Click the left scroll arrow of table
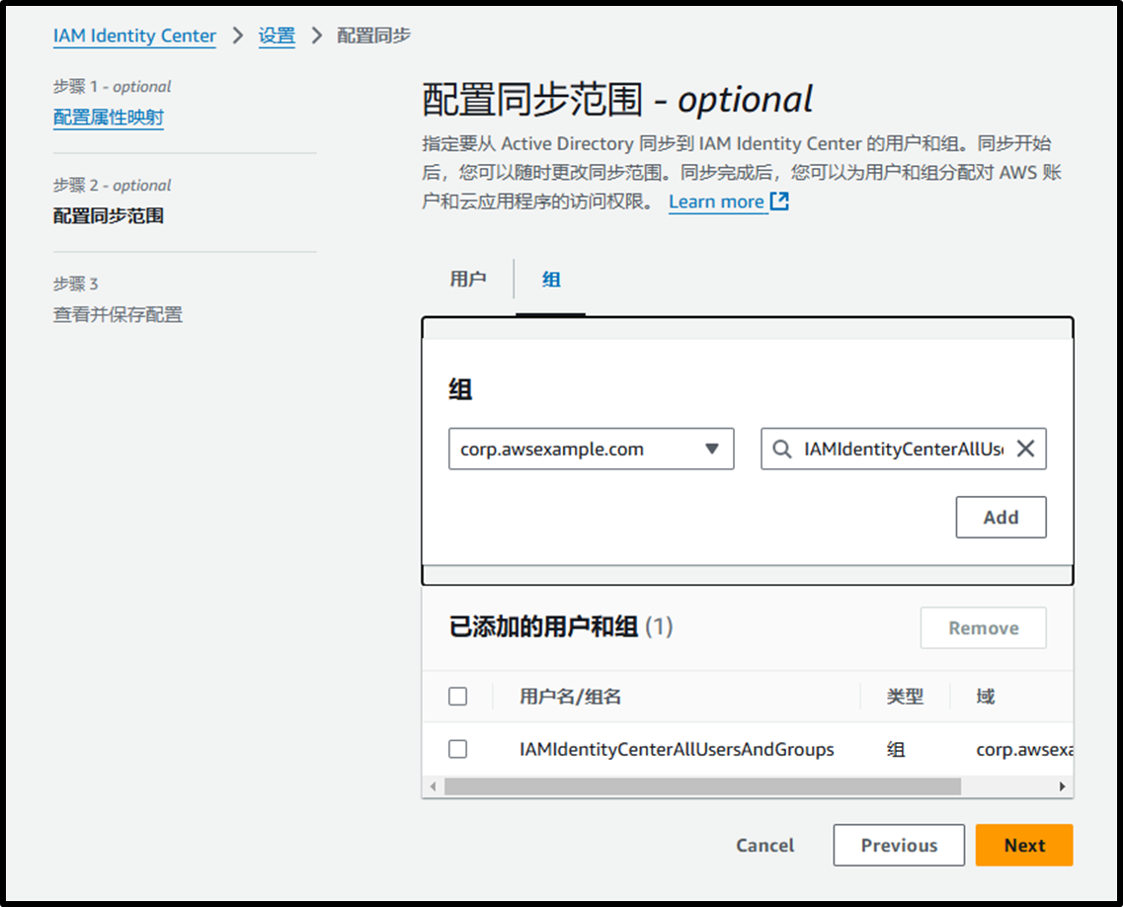Viewport: 1123px width, 907px height. 433,786
